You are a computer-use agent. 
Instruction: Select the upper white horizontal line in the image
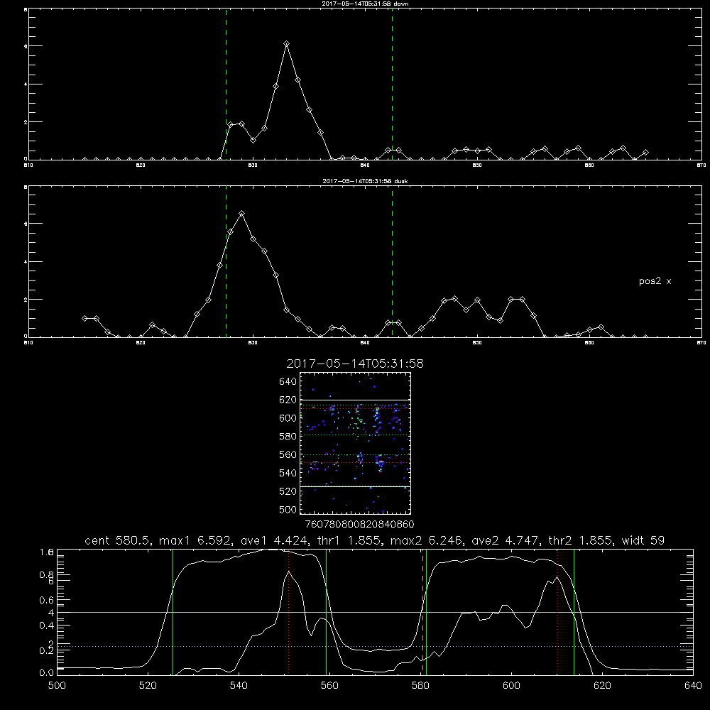(355, 400)
